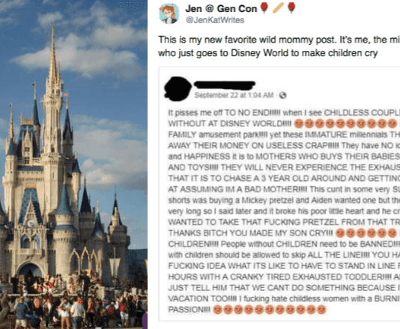
Task: Click the first angry emoji after PASSION
Action: [217, 310]
